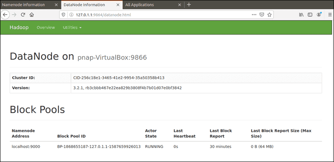The image size is (334, 162).
Task: Click Last Block Report Size header
Action: click(281, 134)
